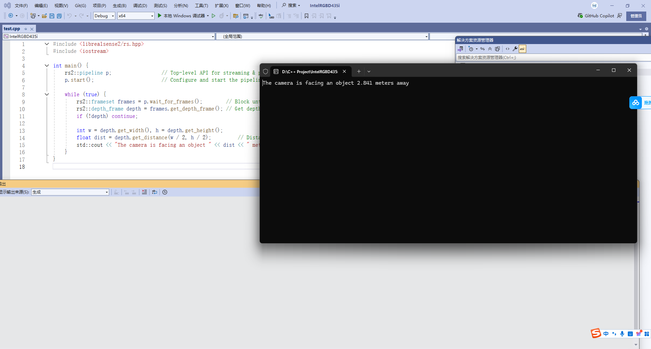This screenshot has height=349, width=651.
Task: Click the Solution Explorer search field
Action: (x=553, y=58)
